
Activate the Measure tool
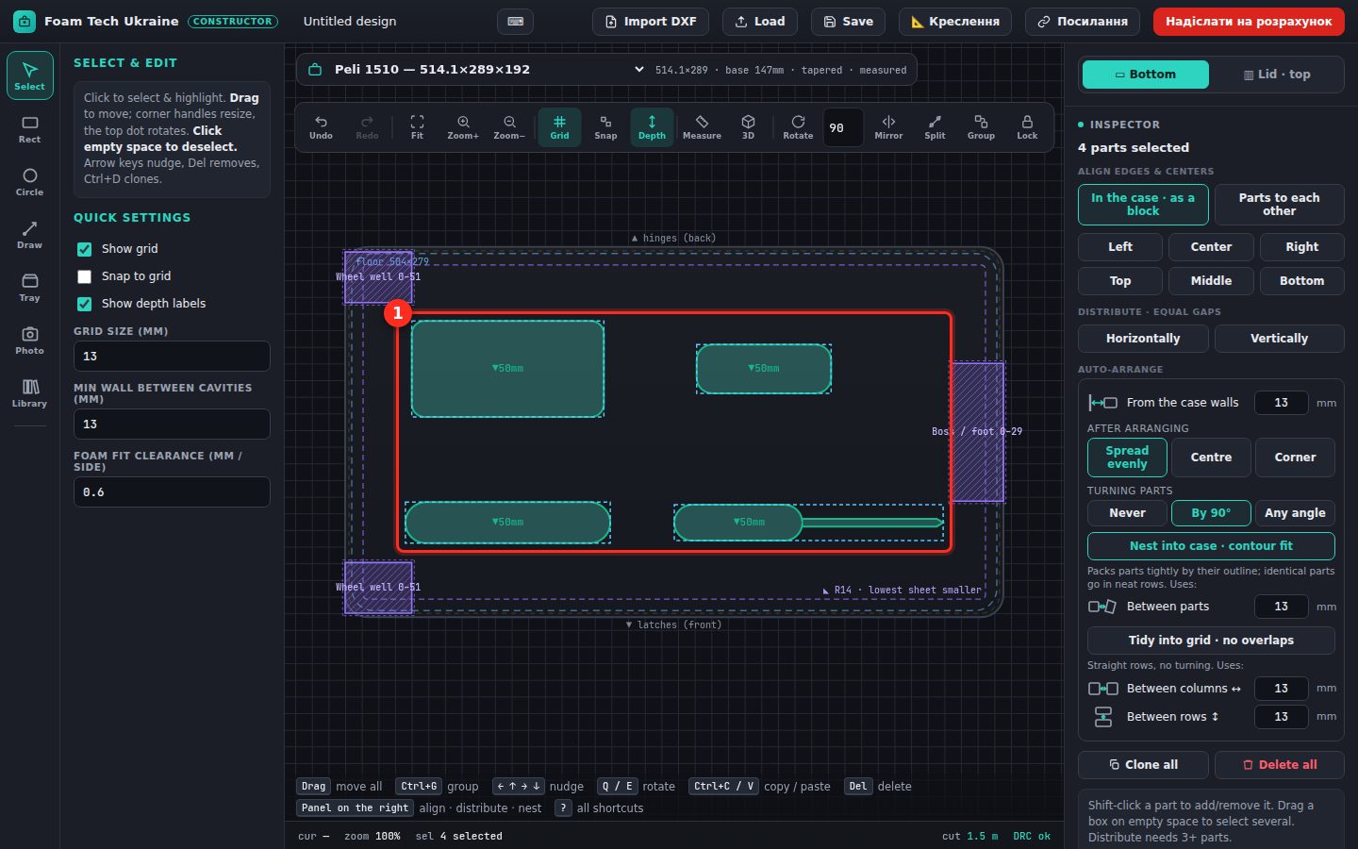(702, 127)
